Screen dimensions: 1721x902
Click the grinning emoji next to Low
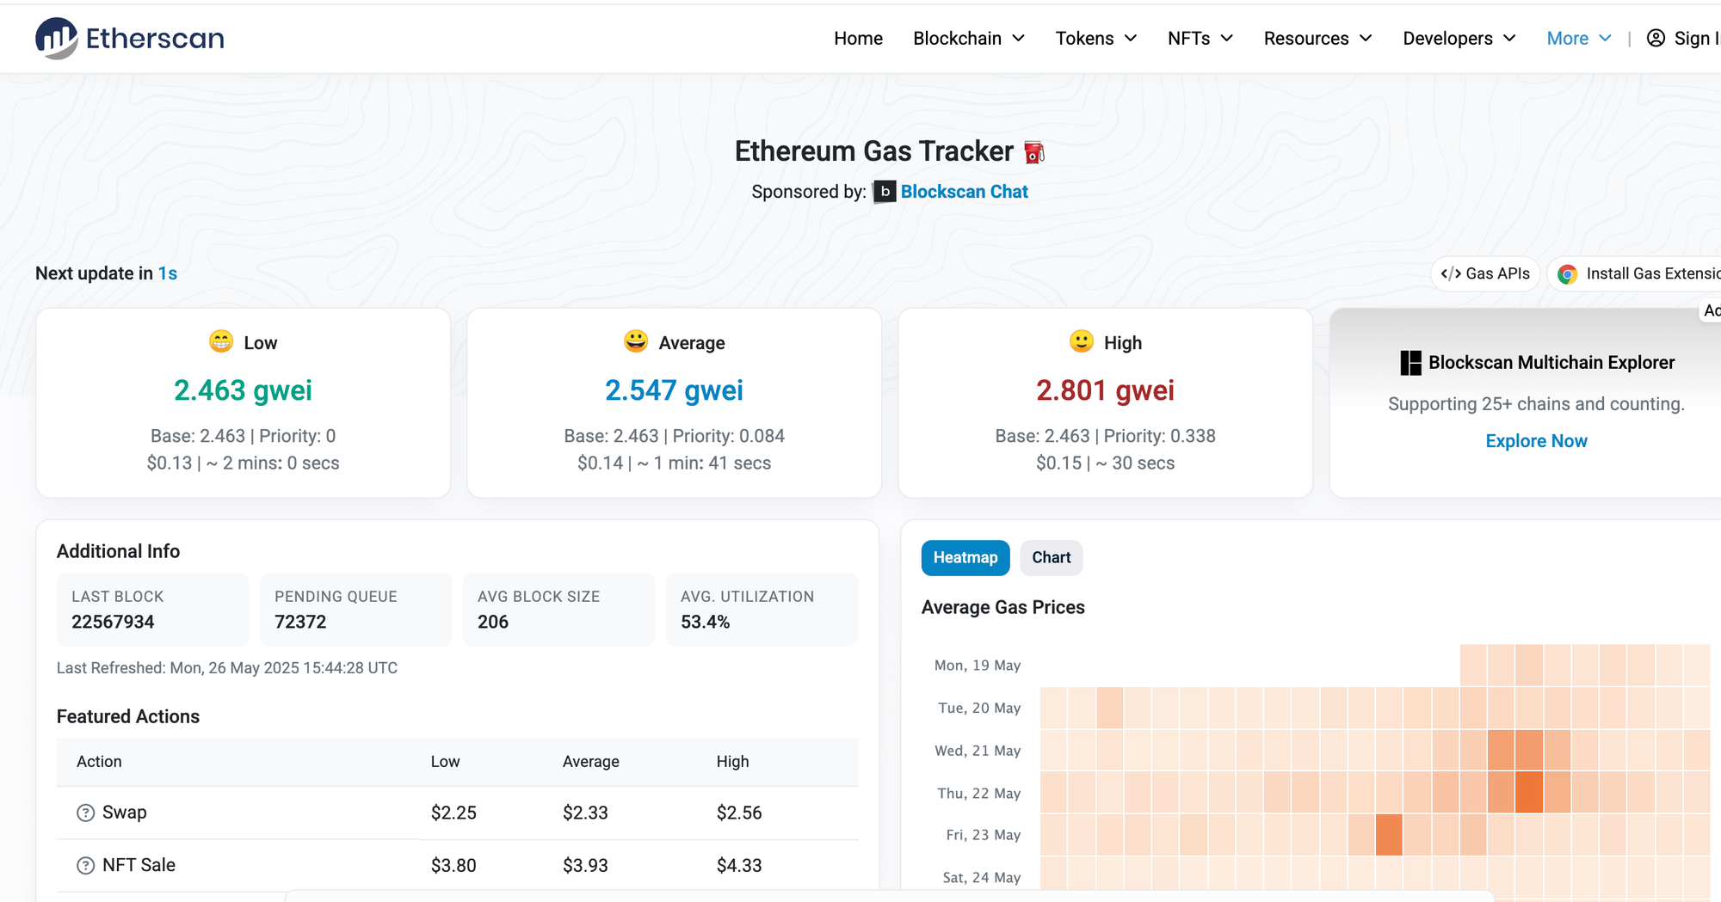pyautogui.click(x=221, y=341)
